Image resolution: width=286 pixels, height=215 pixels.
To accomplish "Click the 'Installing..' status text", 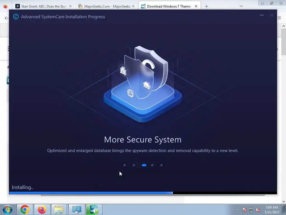I will tap(22, 187).
